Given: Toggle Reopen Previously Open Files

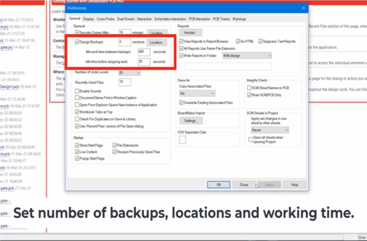Looking at the screenshot, I should tap(115, 152).
